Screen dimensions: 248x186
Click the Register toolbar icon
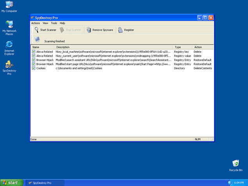[x=120, y=30]
